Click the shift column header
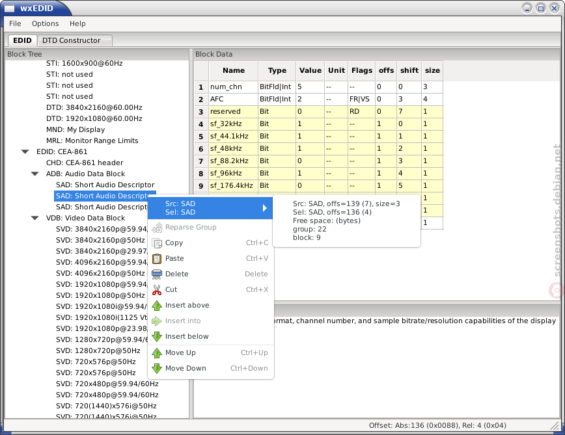This screenshot has height=435, width=565. click(x=409, y=70)
